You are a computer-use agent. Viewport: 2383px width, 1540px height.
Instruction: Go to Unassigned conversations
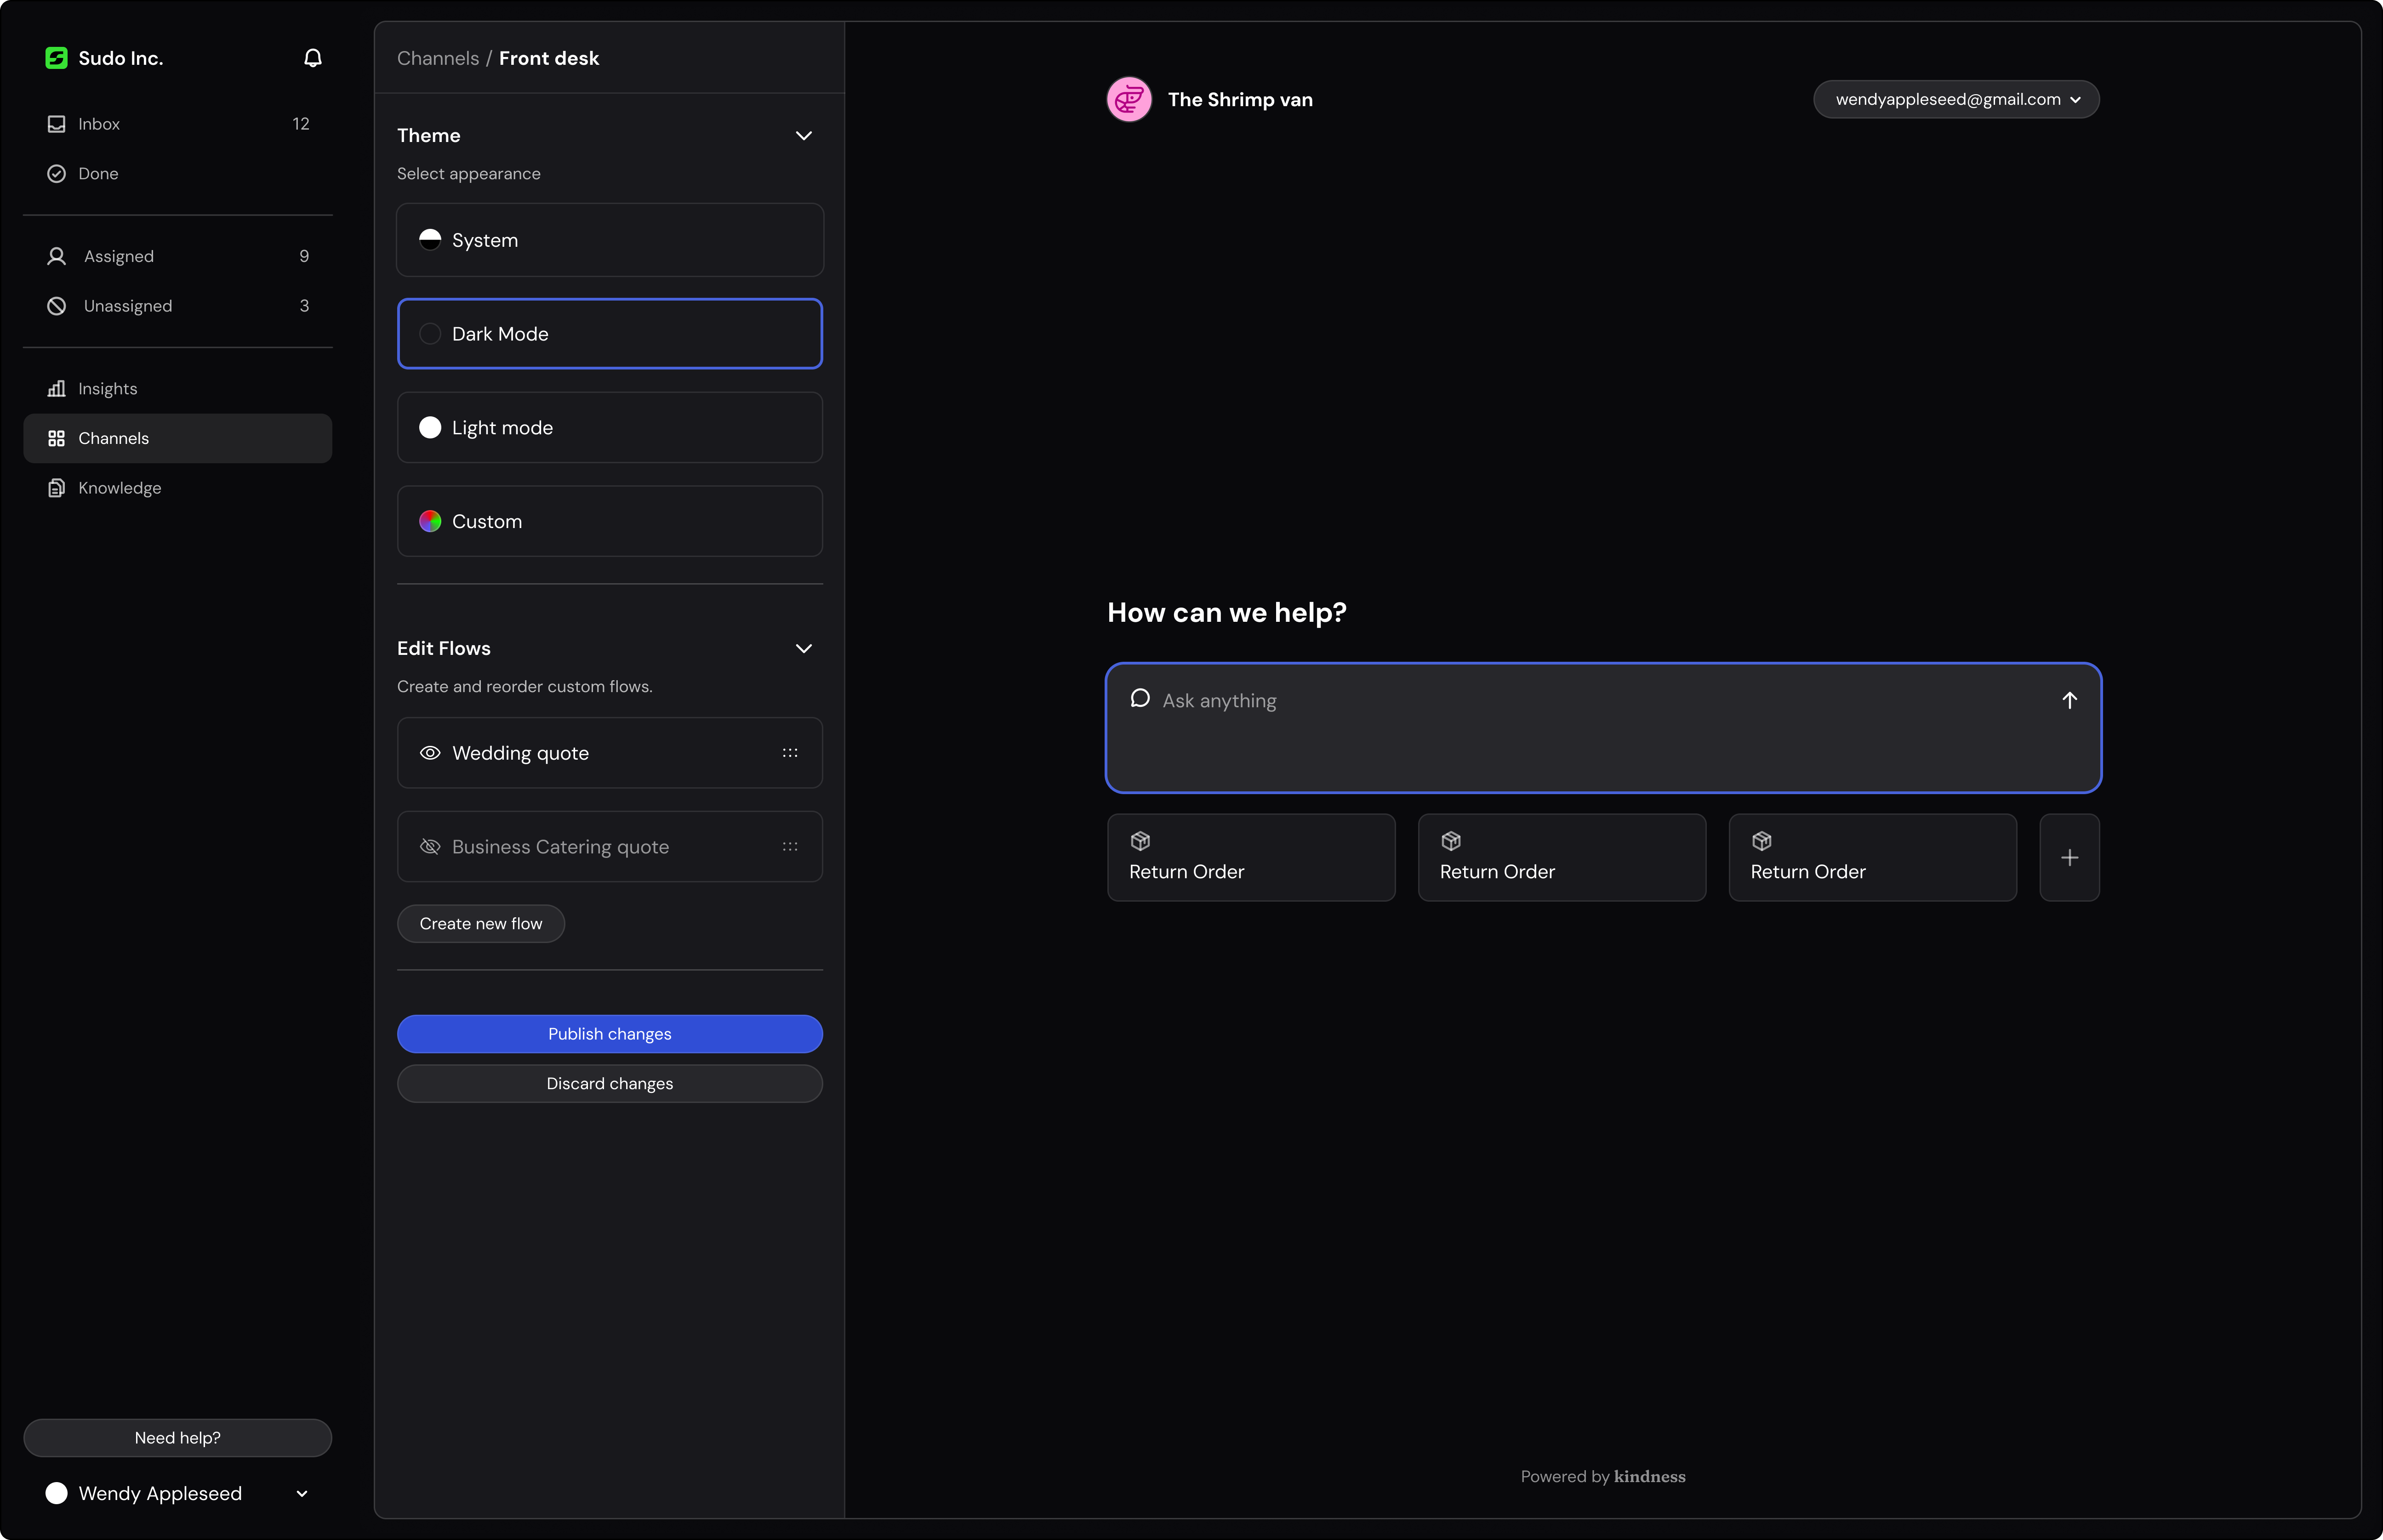178,306
